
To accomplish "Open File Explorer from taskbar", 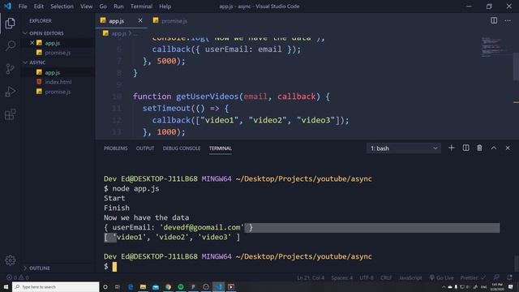I will click(143, 286).
